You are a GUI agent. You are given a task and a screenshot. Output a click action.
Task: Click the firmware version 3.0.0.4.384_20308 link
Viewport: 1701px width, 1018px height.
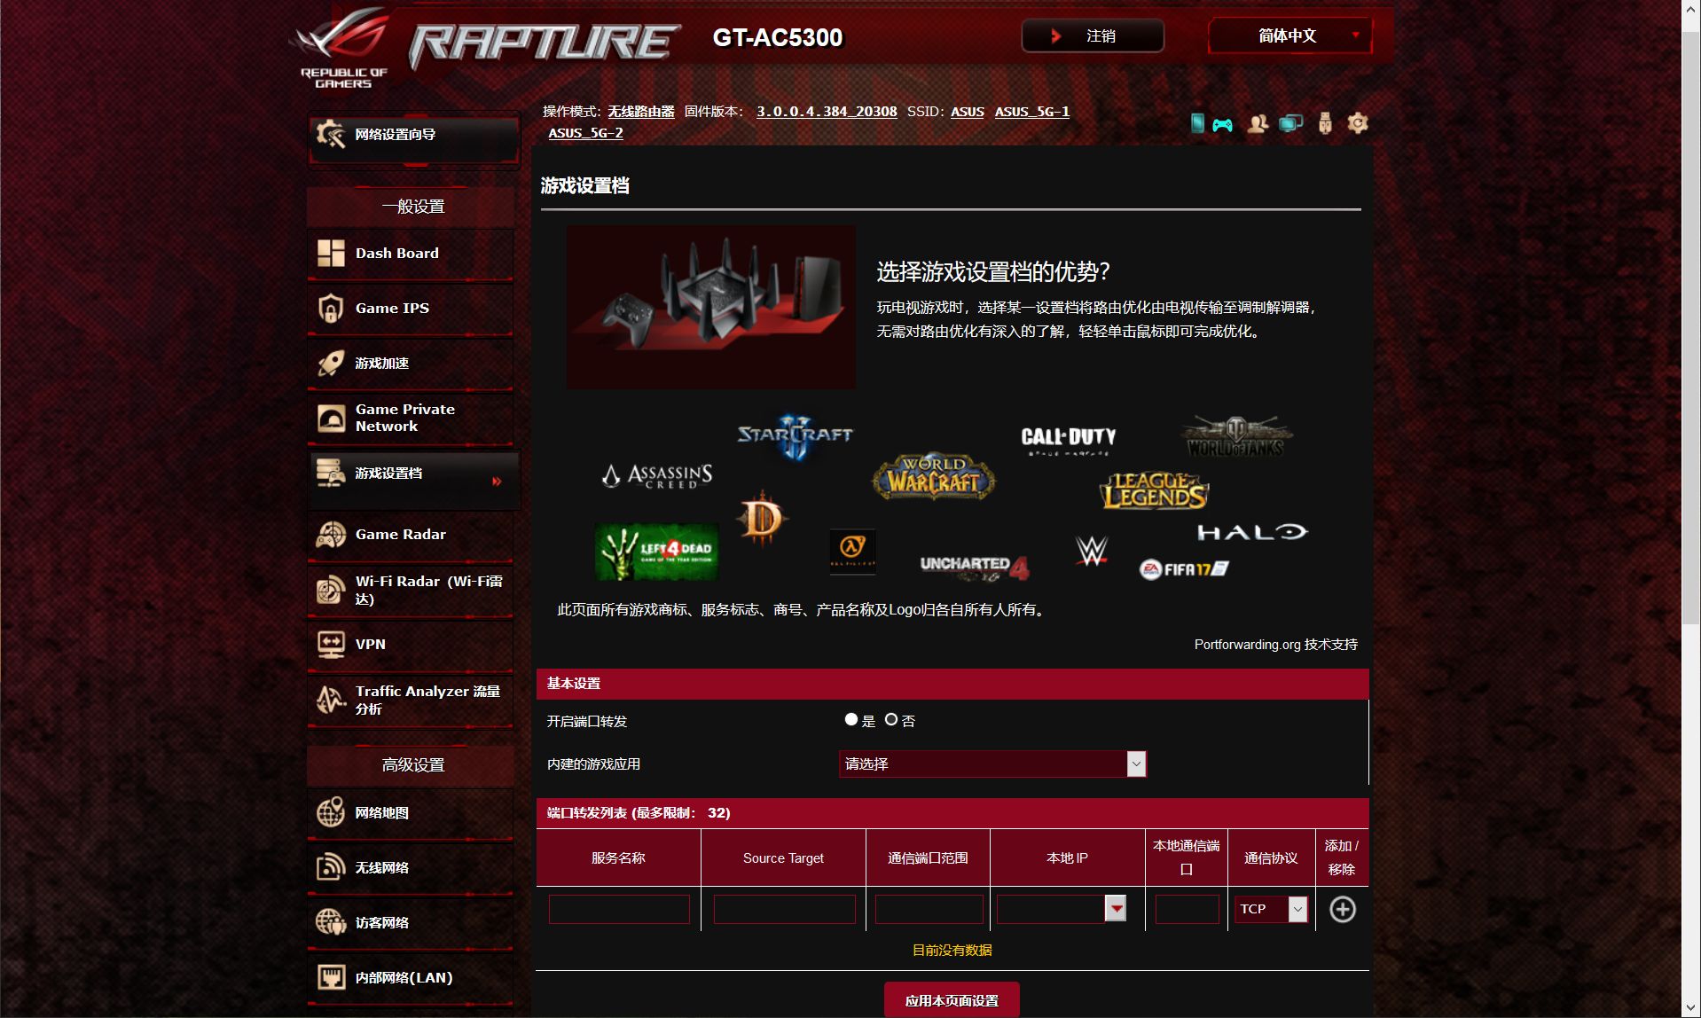[x=826, y=112]
